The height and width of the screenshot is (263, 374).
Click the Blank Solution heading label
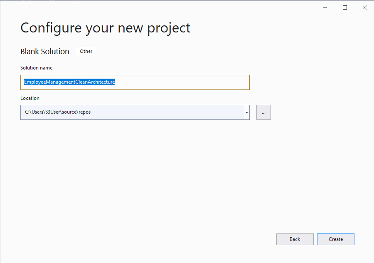click(44, 51)
